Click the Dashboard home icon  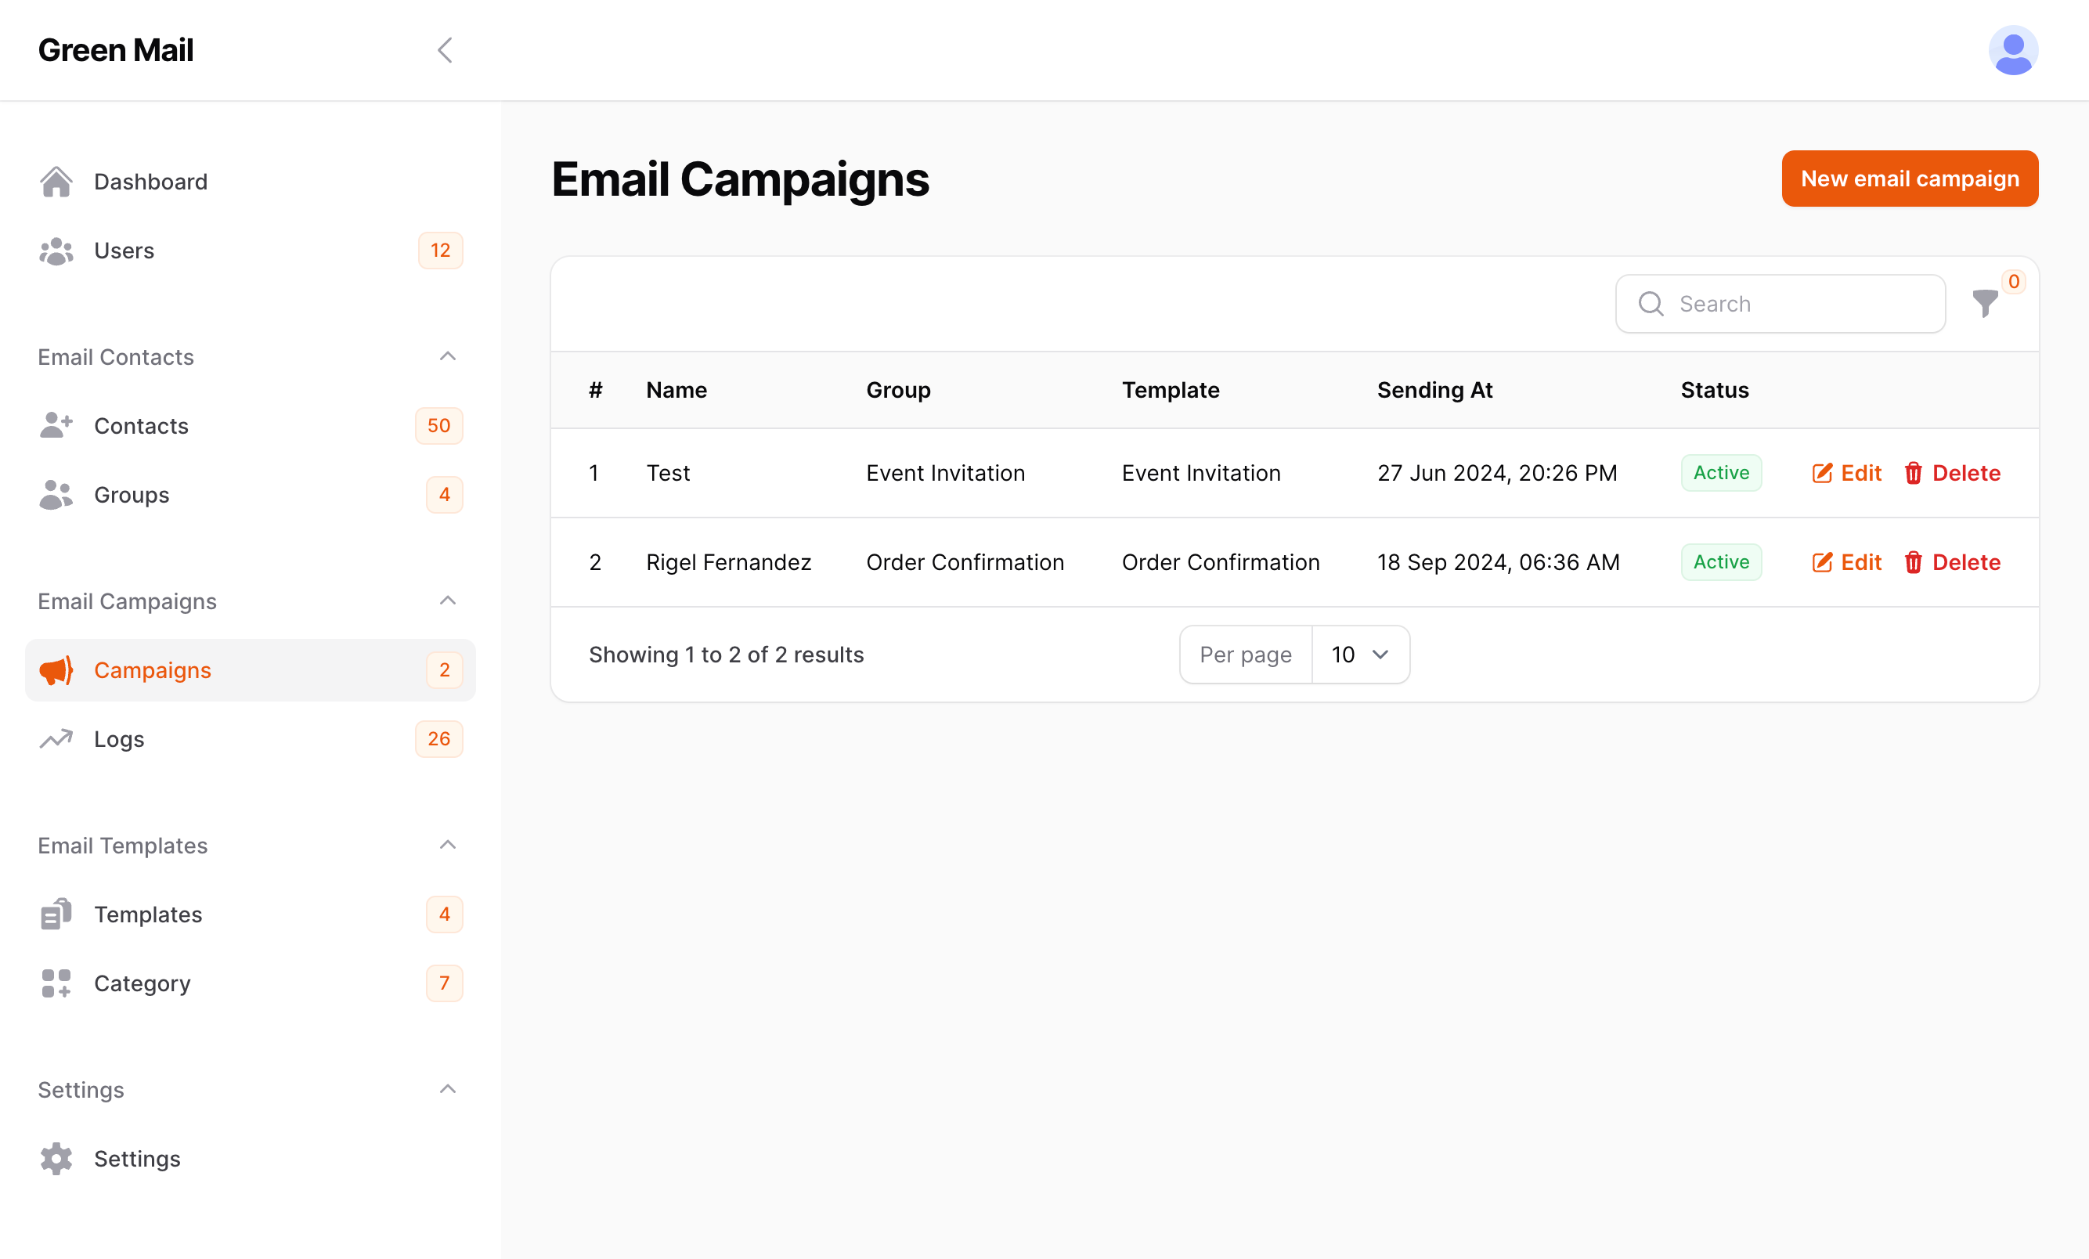(x=56, y=181)
